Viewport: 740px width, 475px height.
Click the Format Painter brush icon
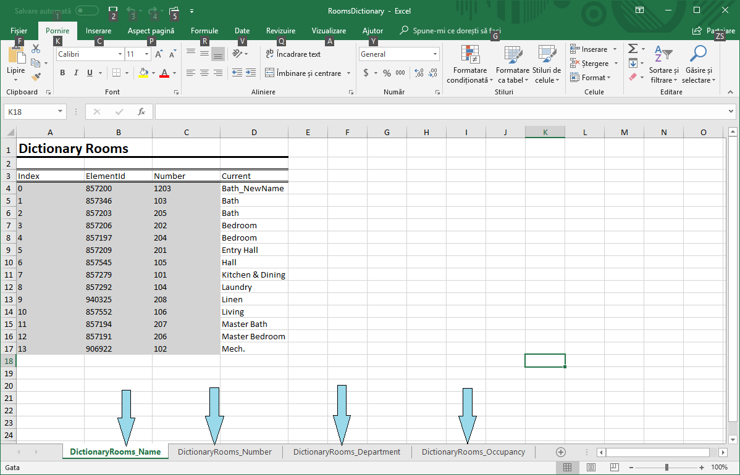[36, 77]
